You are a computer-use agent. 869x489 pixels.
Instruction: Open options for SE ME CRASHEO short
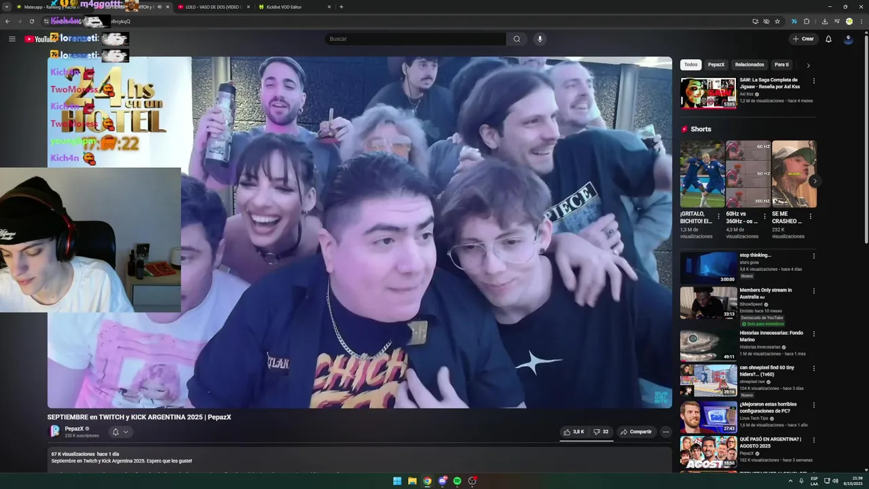point(810,217)
